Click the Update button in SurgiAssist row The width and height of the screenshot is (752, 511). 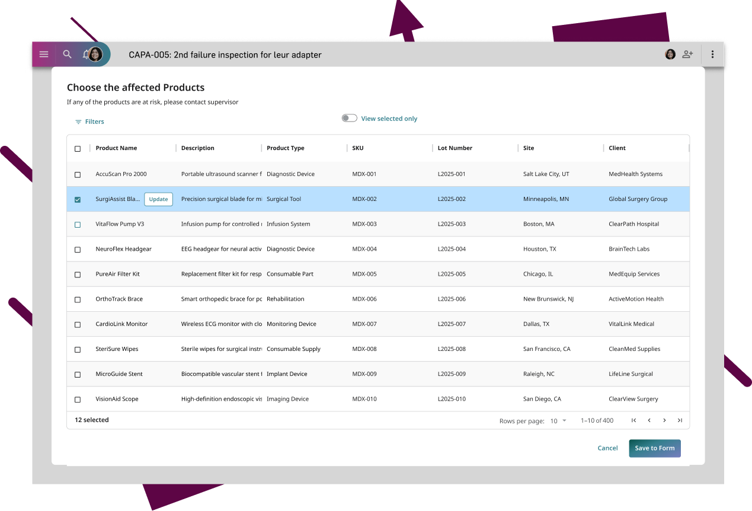158,199
